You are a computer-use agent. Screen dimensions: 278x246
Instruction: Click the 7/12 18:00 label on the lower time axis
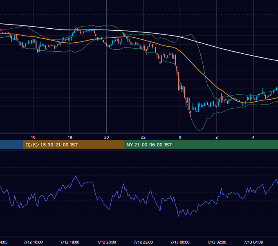(70, 242)
